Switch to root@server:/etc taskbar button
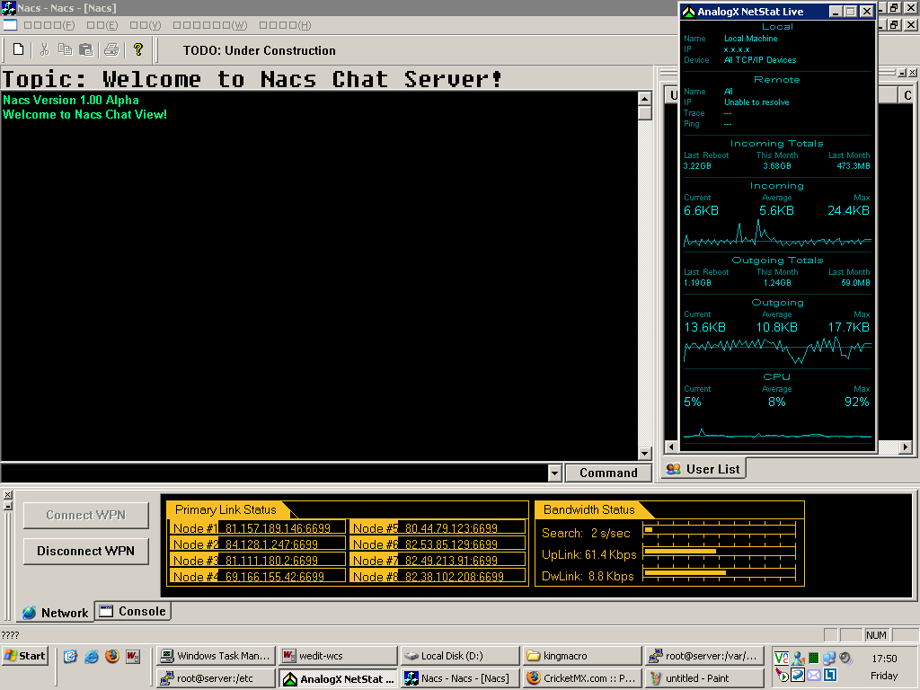 point(216,678)
